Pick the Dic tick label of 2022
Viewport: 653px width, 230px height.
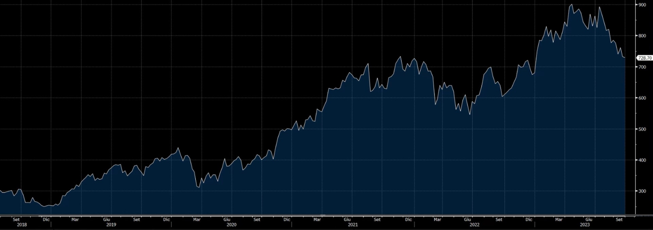coord(529,219)
